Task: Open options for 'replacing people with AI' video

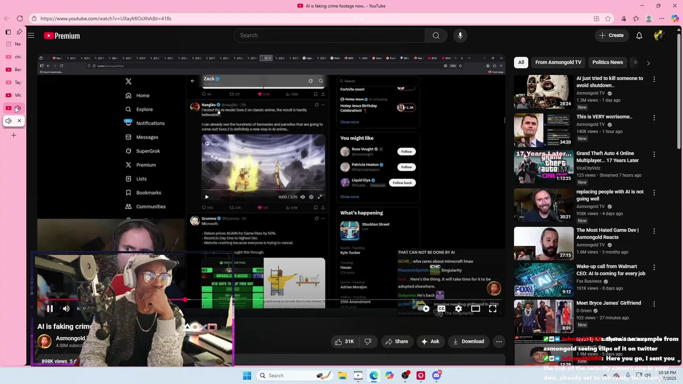Action: [x=654, y=193]
